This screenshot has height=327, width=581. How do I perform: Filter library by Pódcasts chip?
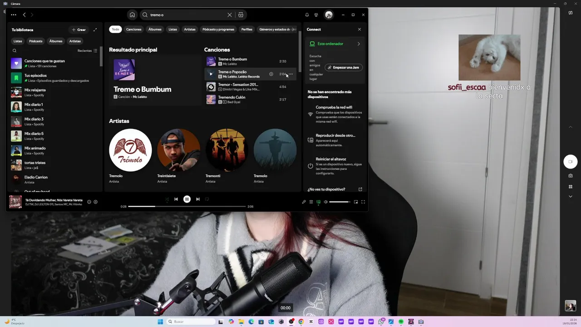[x=36, y=41]
